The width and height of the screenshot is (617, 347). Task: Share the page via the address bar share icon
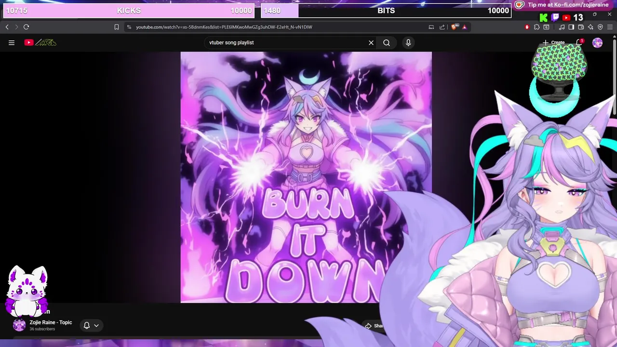tap(442, 27)
